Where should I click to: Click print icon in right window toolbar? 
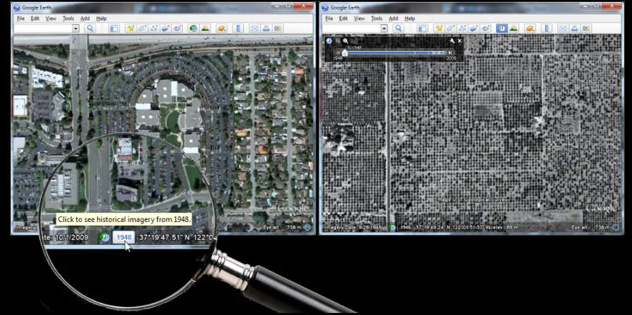coord(574,29)
